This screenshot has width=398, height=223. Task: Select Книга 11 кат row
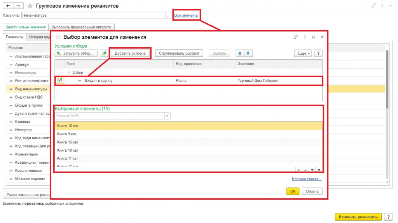(x=189, y=158)
